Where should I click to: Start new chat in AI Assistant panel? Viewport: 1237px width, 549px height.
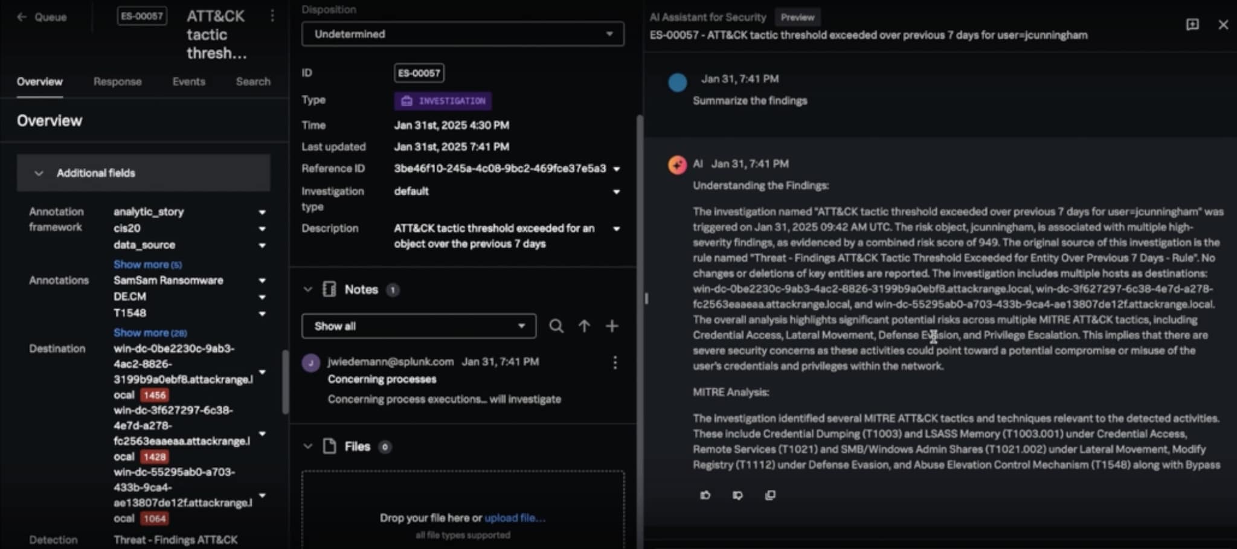[1192, 25]
